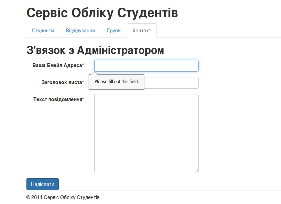Click the Заголовок листа label
The width and height of the screenshot is (281, 204).
63,82
